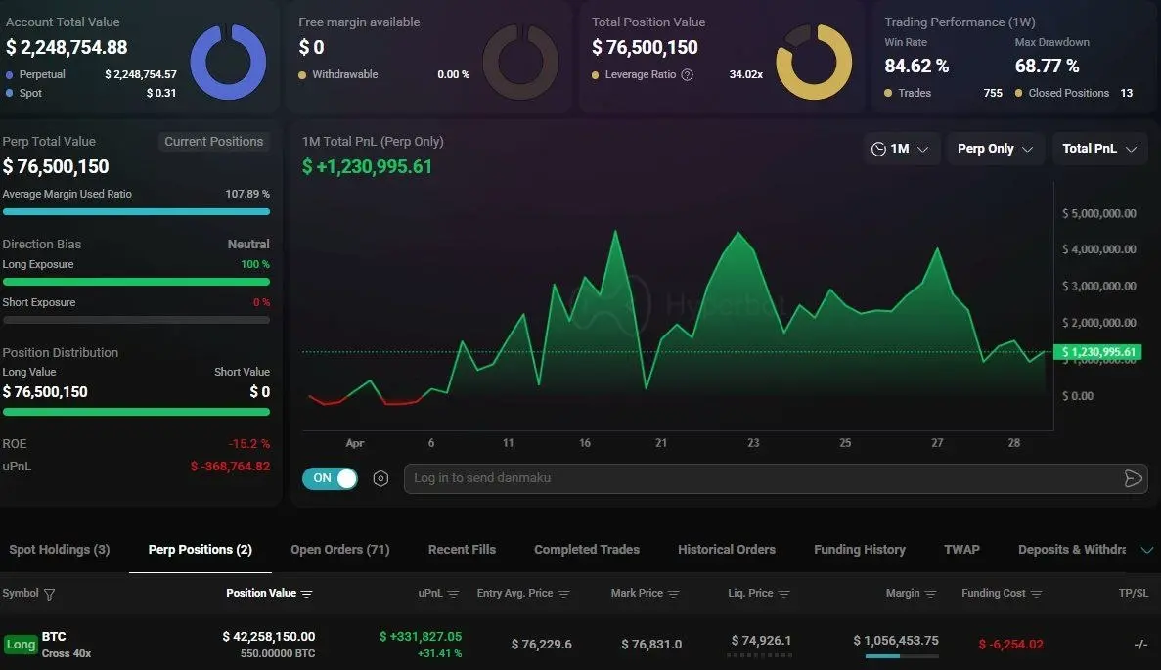Click the Average Margin Used Ratio bar
Image resolution: width=1161 pixels, height=670 pixels.
[136, 211]
